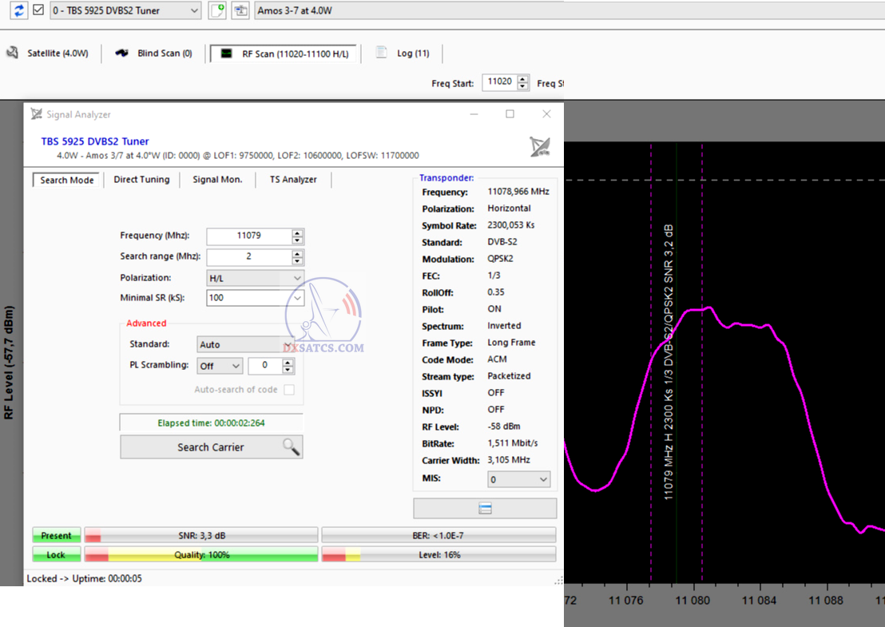The image size is (885, 627).
Task: Expand the TBS 5925 DVBS2 Tuner dropdown
Action: [x=194, y=10]
